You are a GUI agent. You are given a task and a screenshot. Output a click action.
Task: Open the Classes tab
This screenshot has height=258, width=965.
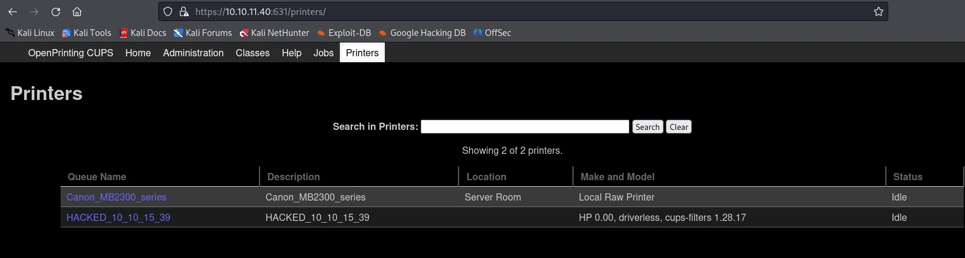[x=252, y=53]
